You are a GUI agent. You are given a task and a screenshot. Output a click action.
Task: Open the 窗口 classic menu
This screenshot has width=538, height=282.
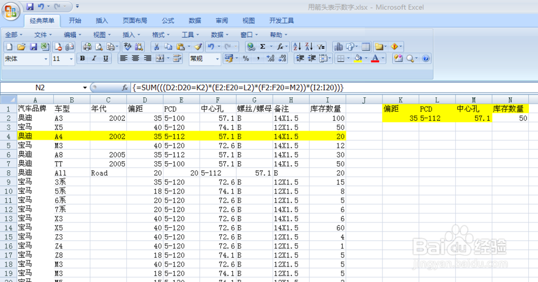click(x=249, y=34)
